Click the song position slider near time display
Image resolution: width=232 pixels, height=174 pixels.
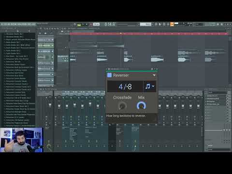click(x=126, y=25)
